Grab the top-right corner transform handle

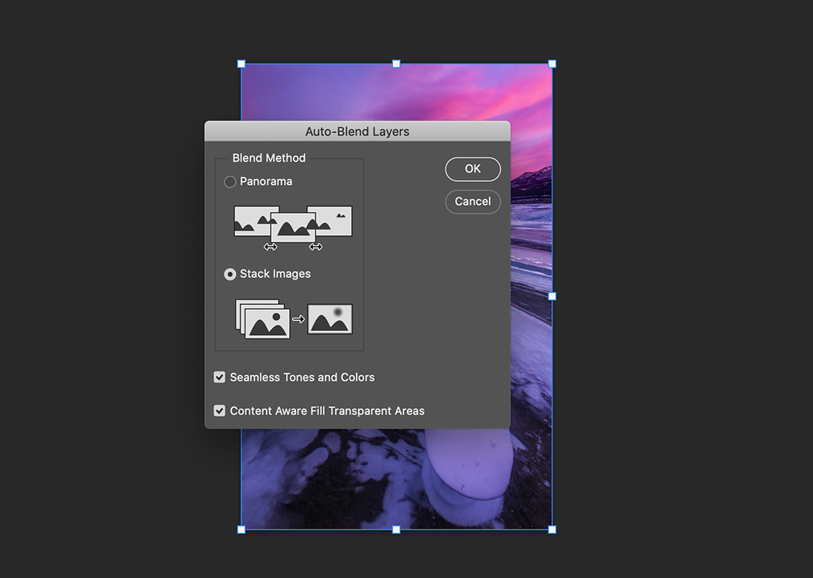tap(553, 64)
